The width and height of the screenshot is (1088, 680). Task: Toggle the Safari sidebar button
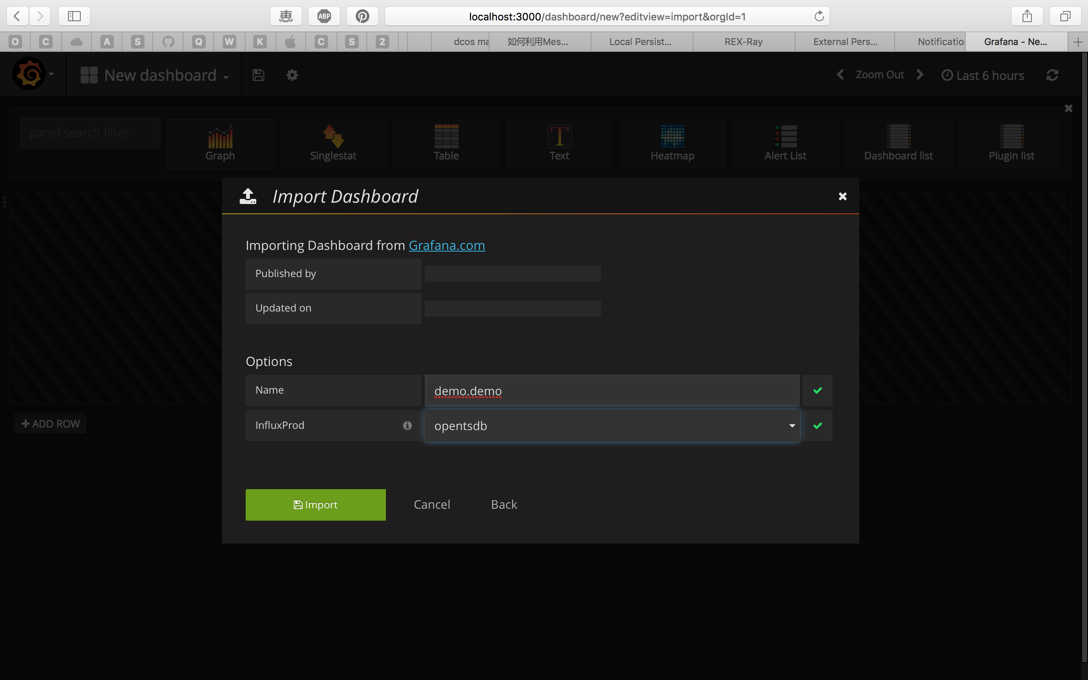coord(74,16)
